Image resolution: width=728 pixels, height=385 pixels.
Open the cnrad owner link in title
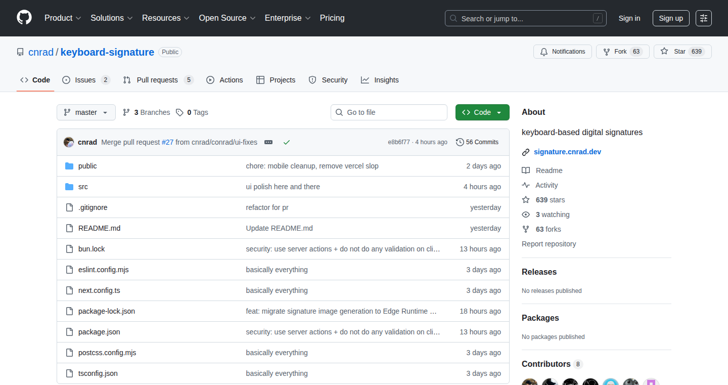click(41, 52)
